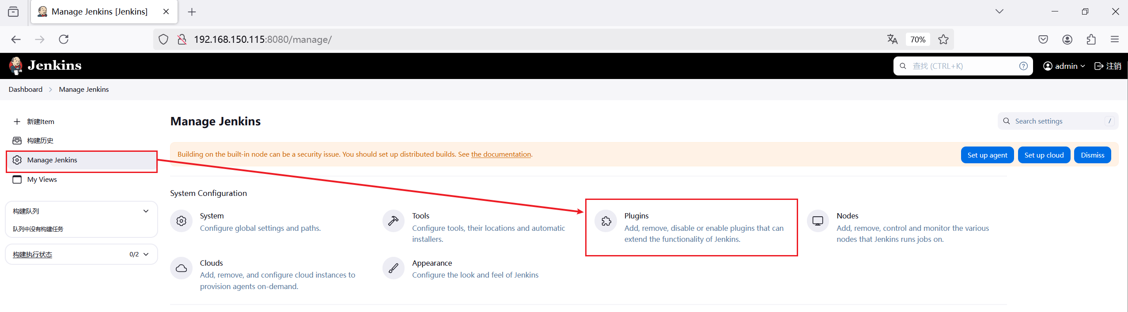Go back to previous page
The height and width of the screenshot is (312, 1128).
click(16, 39)
